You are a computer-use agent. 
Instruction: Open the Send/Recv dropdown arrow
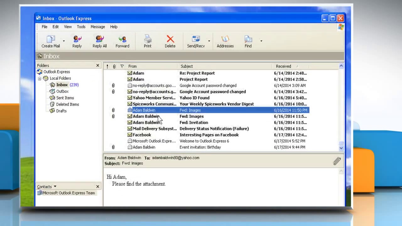209,41
